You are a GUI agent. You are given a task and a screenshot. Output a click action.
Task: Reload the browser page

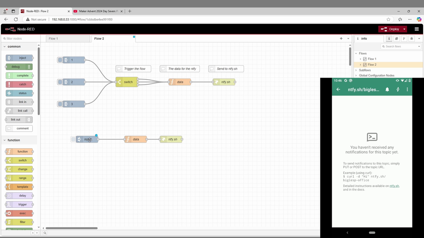pyautogui.click(x=16, y=19)
